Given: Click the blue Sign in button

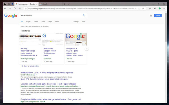Looking at the screenshot, I should pos(158,15).
